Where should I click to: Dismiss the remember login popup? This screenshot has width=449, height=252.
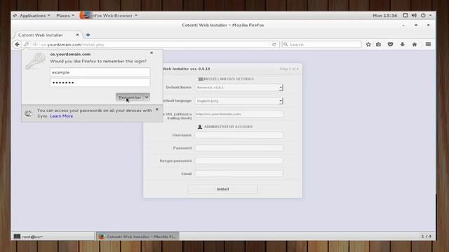pos(152,53)
